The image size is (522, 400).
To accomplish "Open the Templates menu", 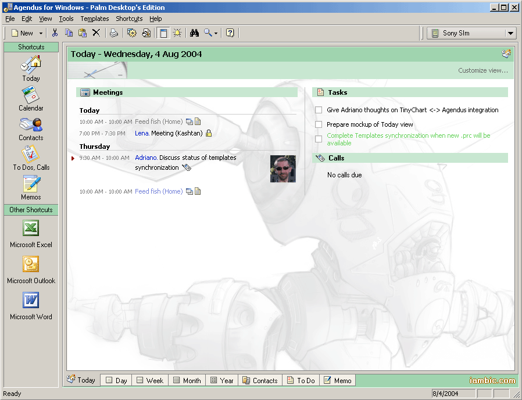I will click(x=95, y=19).
